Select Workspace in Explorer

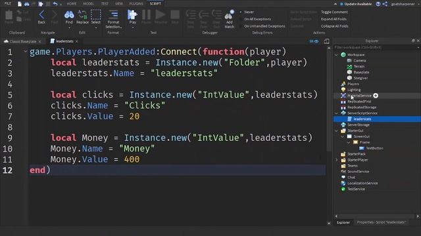tap(356, 54)
